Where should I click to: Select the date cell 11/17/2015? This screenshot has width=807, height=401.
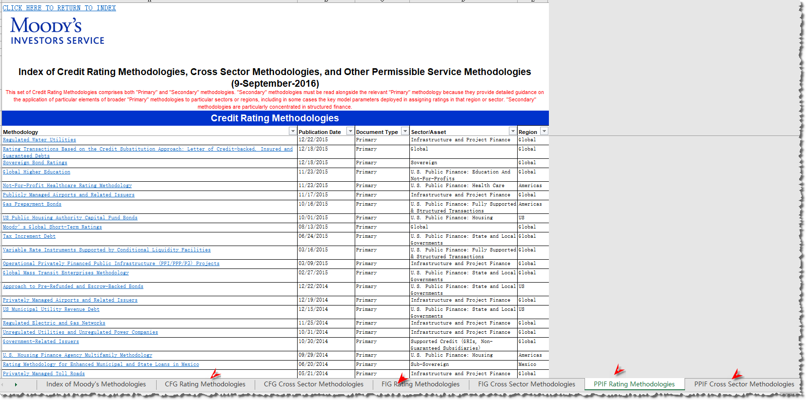(x=326, y=195)
